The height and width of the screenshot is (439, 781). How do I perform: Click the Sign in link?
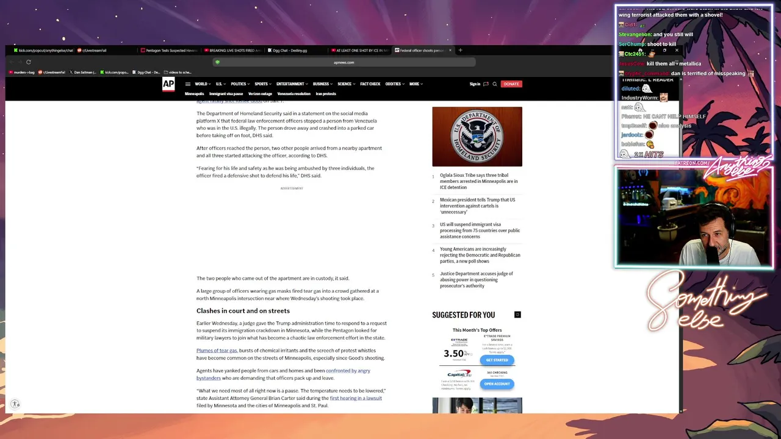(x=475, y=84)
